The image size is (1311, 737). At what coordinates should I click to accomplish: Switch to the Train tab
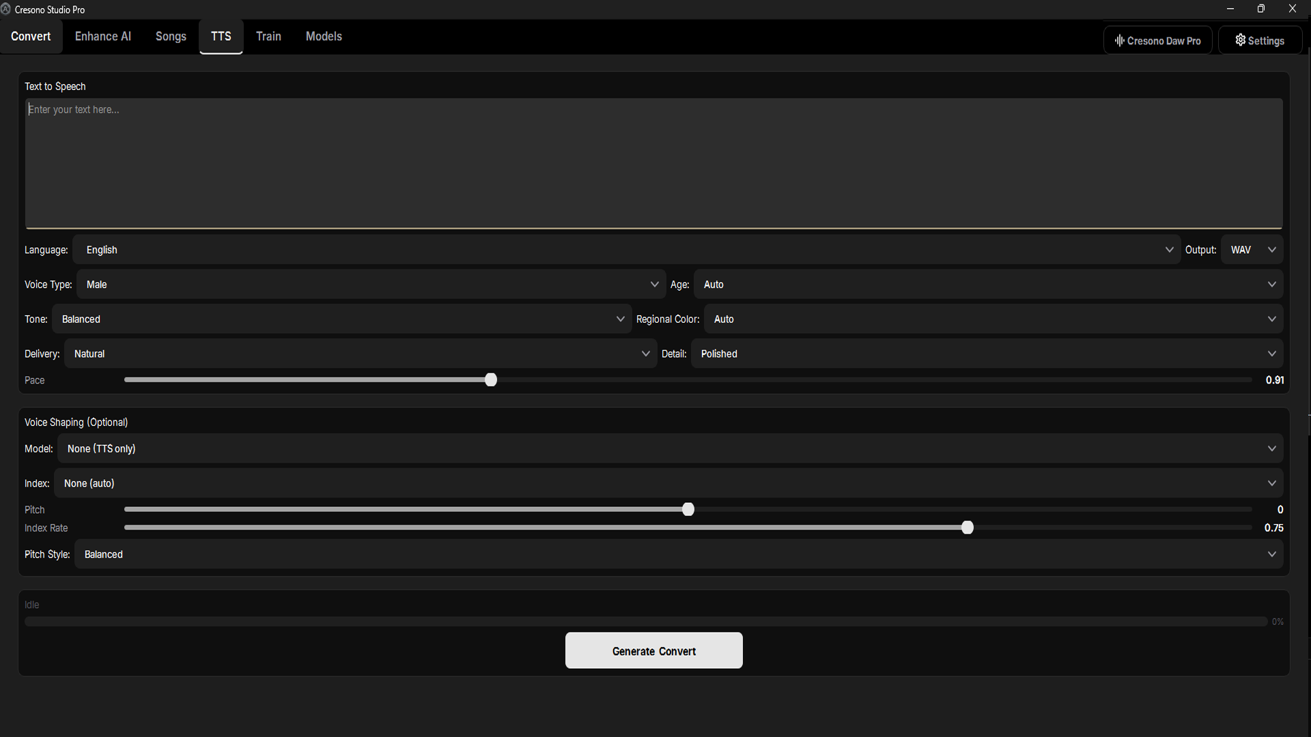click(x=268, y=37)
